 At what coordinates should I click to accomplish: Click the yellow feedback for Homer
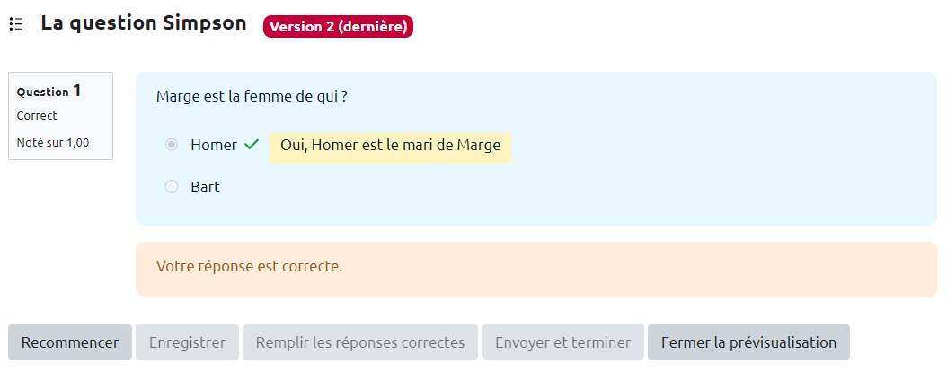(x=390, y=146)
